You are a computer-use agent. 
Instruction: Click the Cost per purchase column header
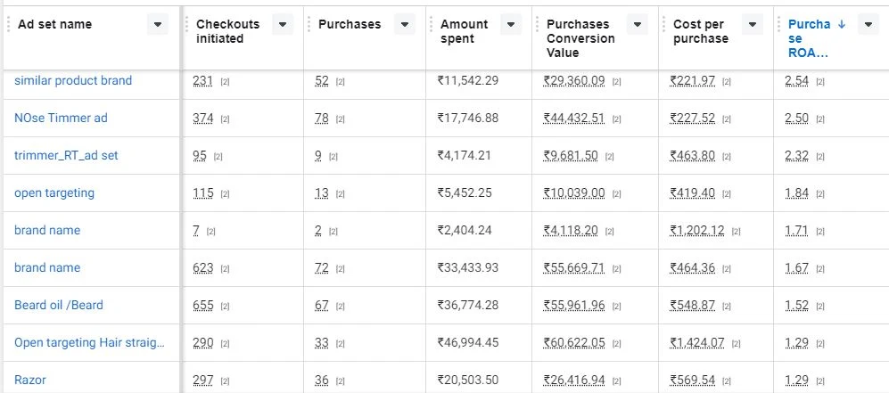pyautogui.click(x=701, y=31)
